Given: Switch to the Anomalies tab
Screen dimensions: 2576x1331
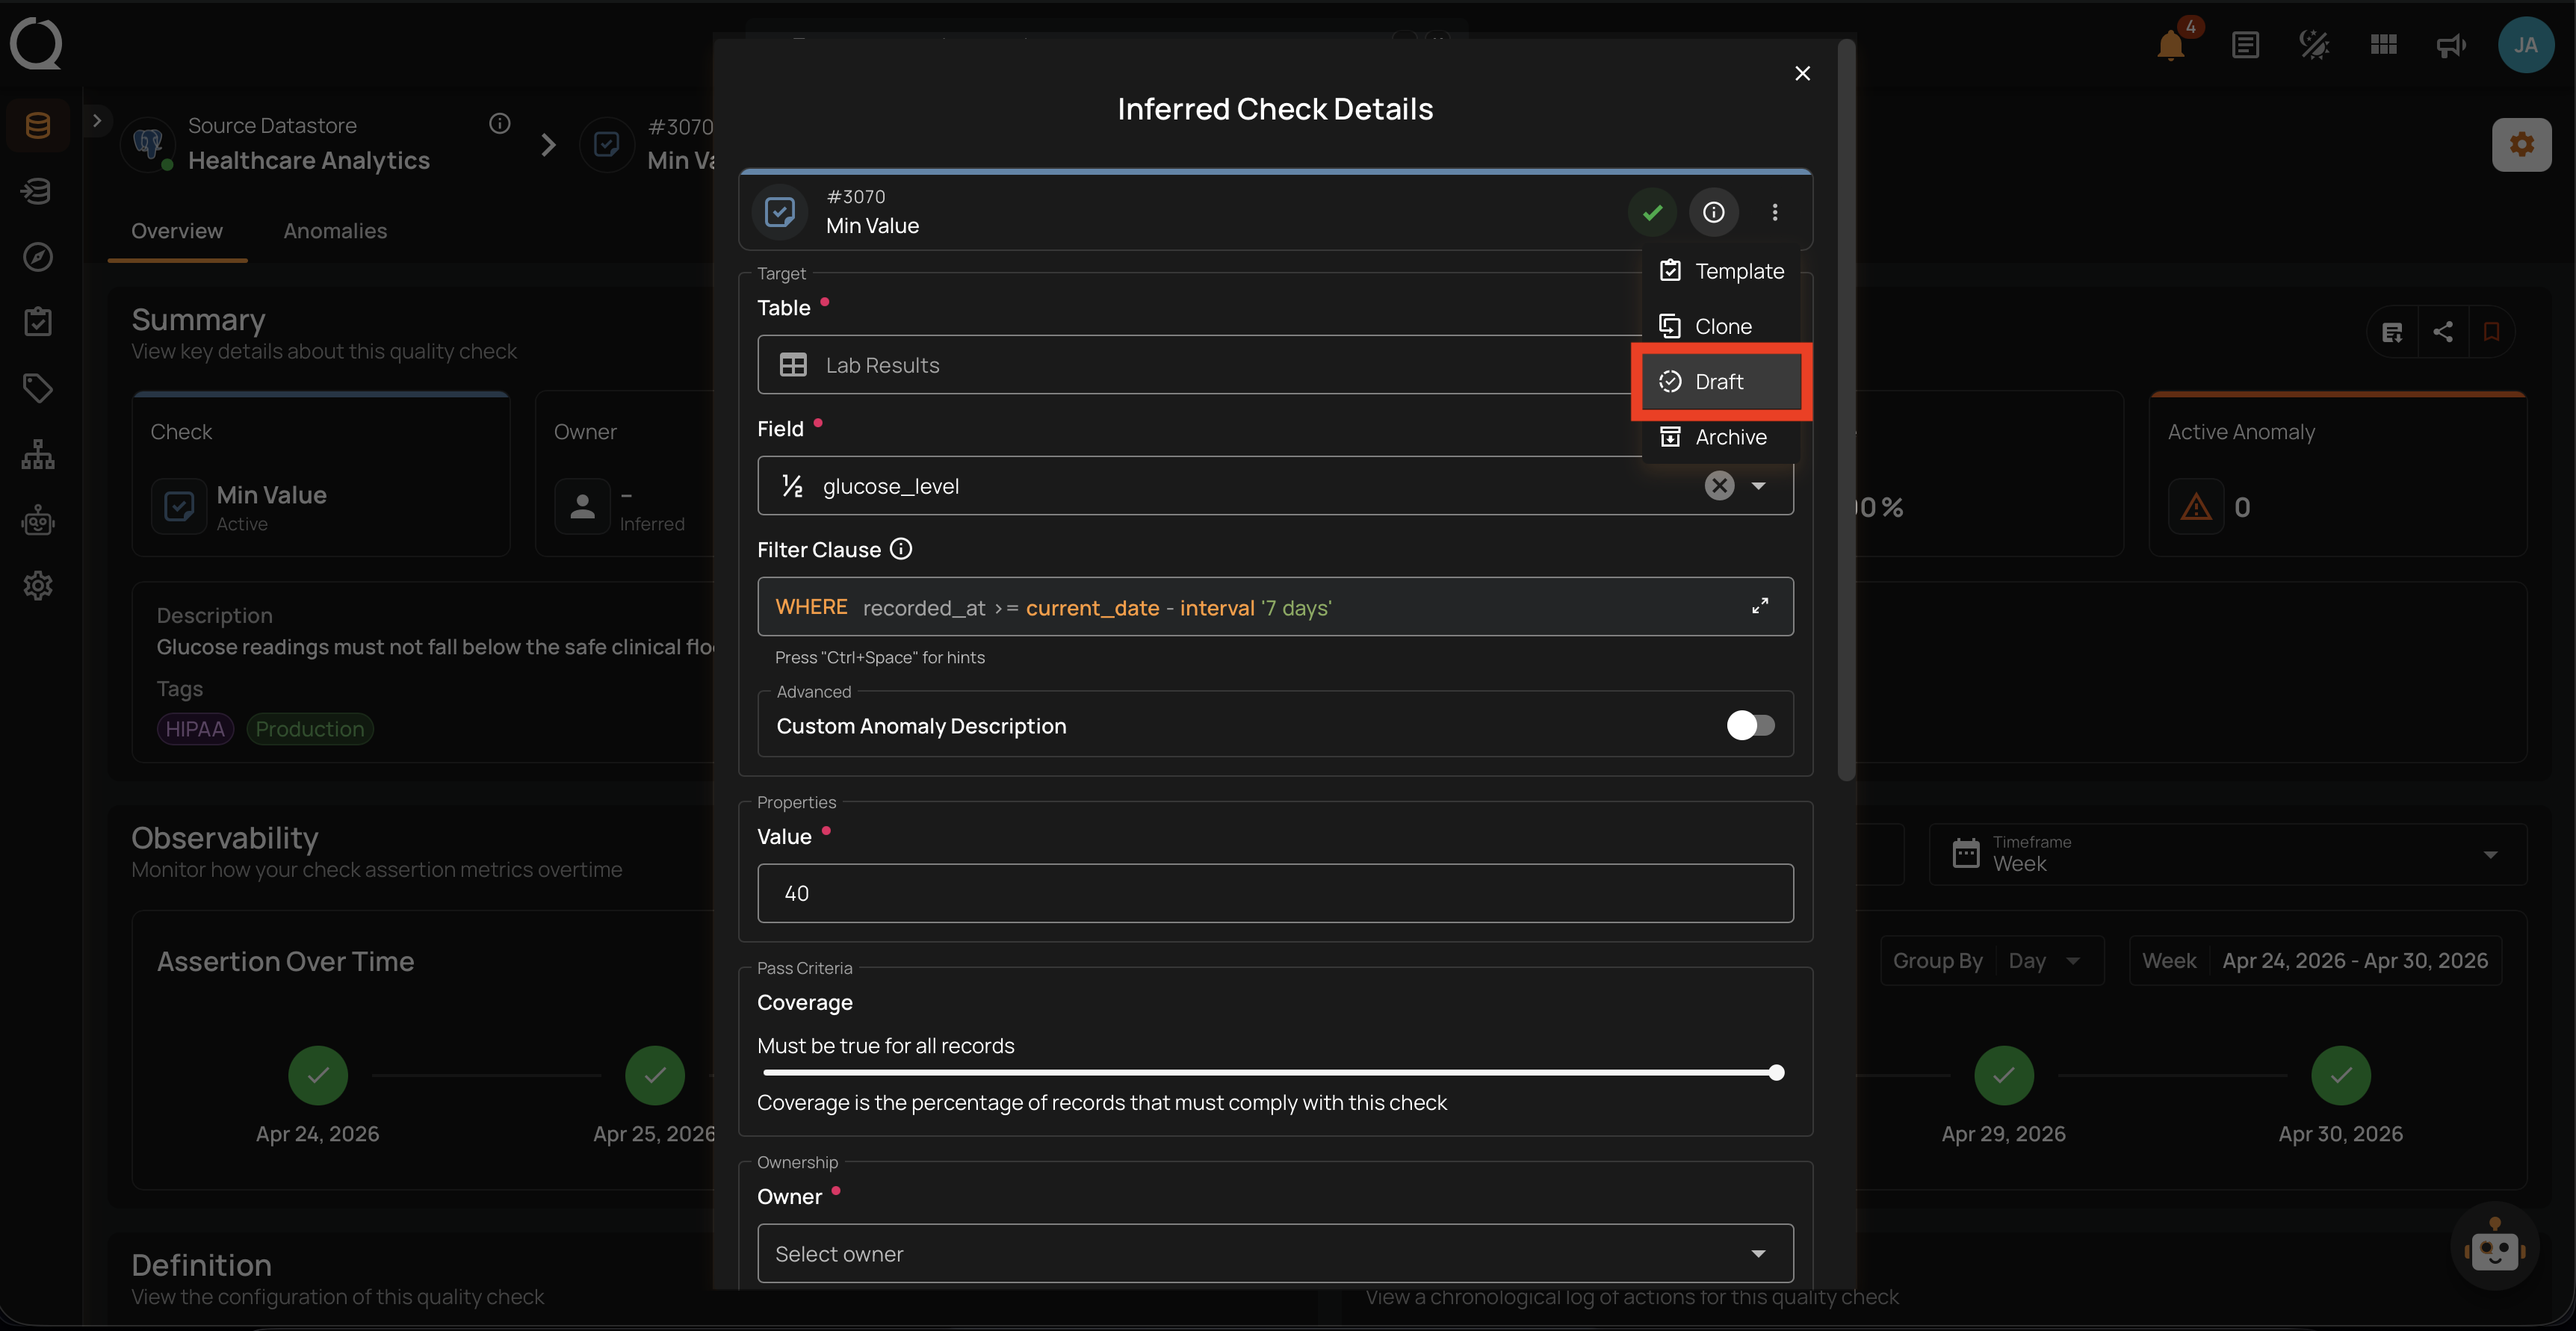Looking at the screenshot, I should click(335, 231).
